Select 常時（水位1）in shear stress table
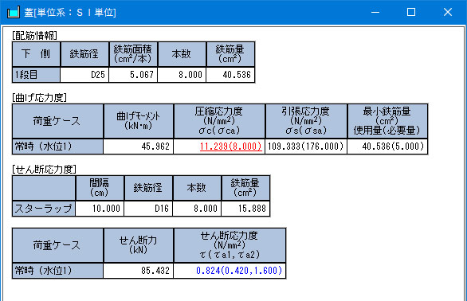This screenshot has width=467, height=301. (x=58, y=271)
